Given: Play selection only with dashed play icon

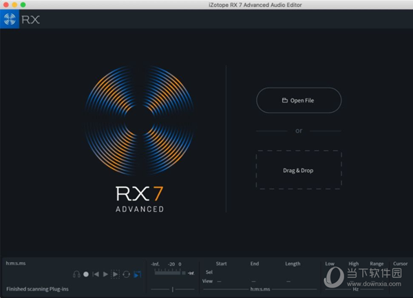Looking at the screenshot, I should point(115,275).
